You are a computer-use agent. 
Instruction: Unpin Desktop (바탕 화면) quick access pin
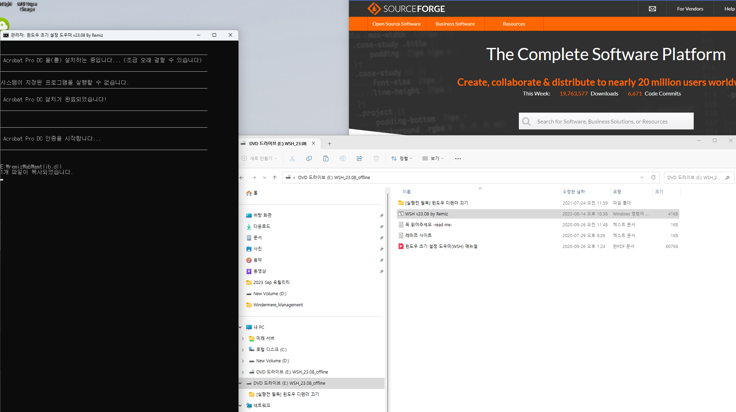click(381, 215)
